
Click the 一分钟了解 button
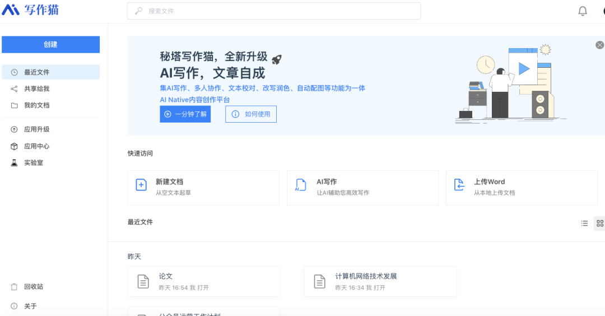185,114
